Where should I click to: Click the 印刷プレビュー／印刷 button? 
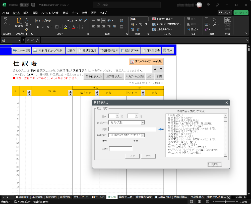[48, 51]
